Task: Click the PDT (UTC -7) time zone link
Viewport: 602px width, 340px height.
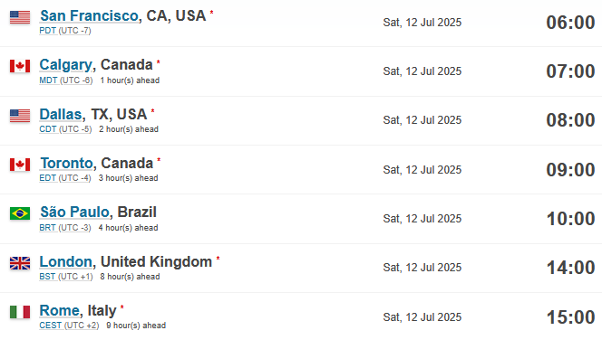Action: coord(65,31)
